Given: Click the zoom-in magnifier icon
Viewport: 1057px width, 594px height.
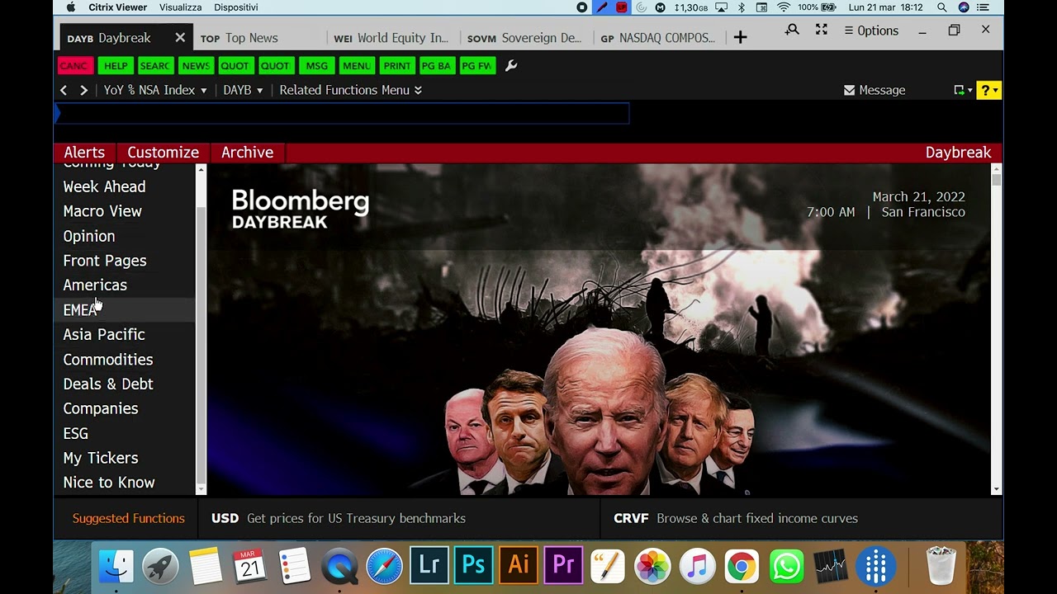Looking at the screenshot, I should 792,30.
